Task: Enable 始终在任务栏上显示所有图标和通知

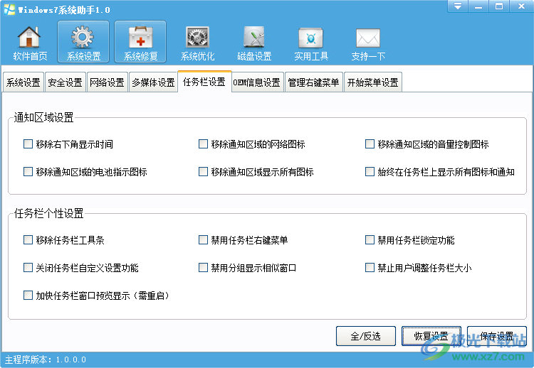Action: tap(440, 172)
